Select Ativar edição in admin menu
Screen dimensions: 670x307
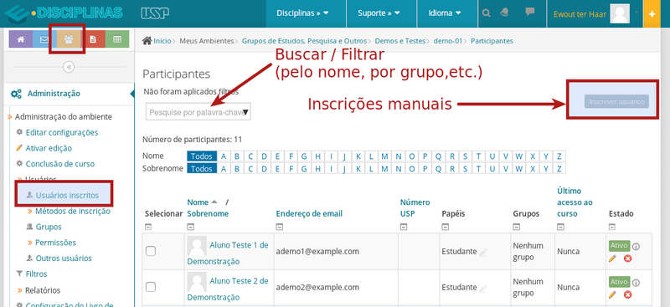[x=49, y=148]
